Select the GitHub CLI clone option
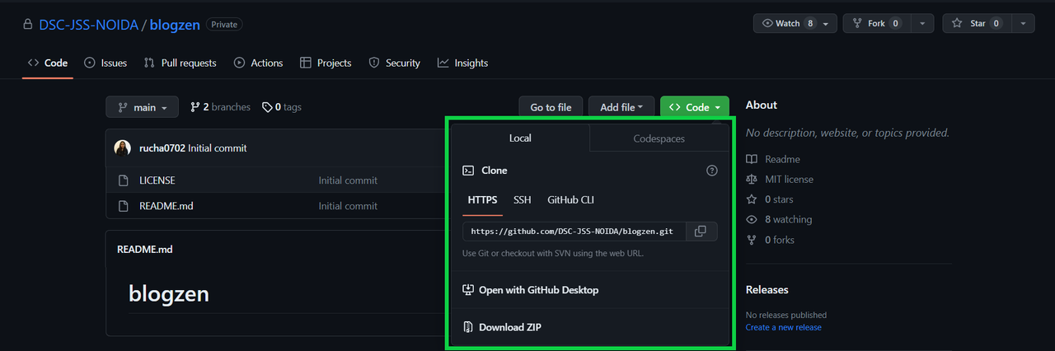 point(570,200)
